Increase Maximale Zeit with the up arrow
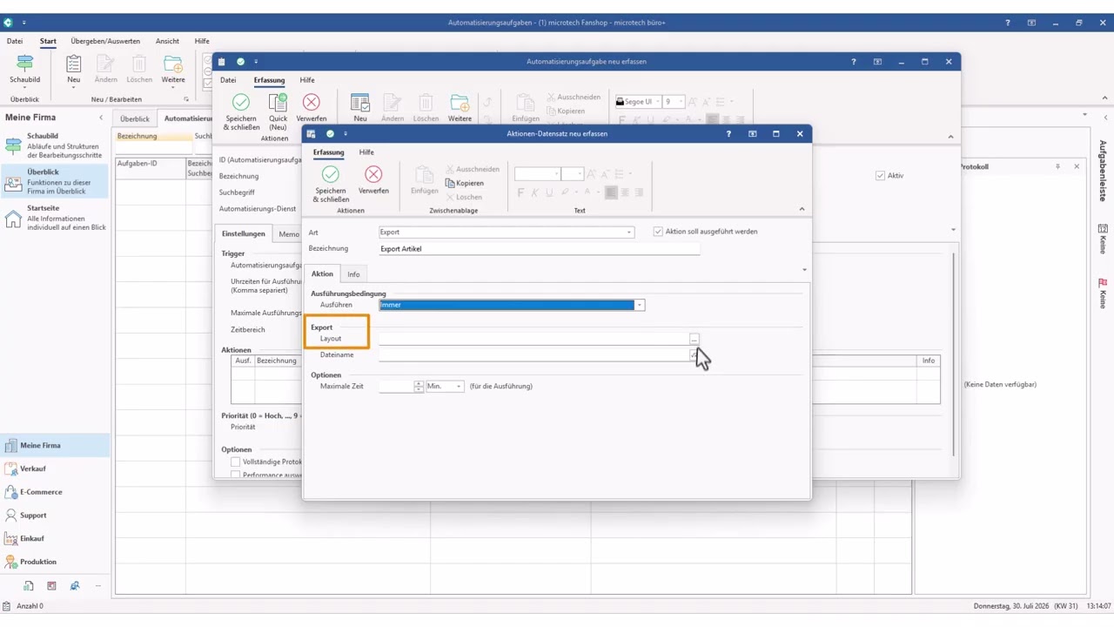Viewport: 1114px width, 627px height. click(419, 383)
